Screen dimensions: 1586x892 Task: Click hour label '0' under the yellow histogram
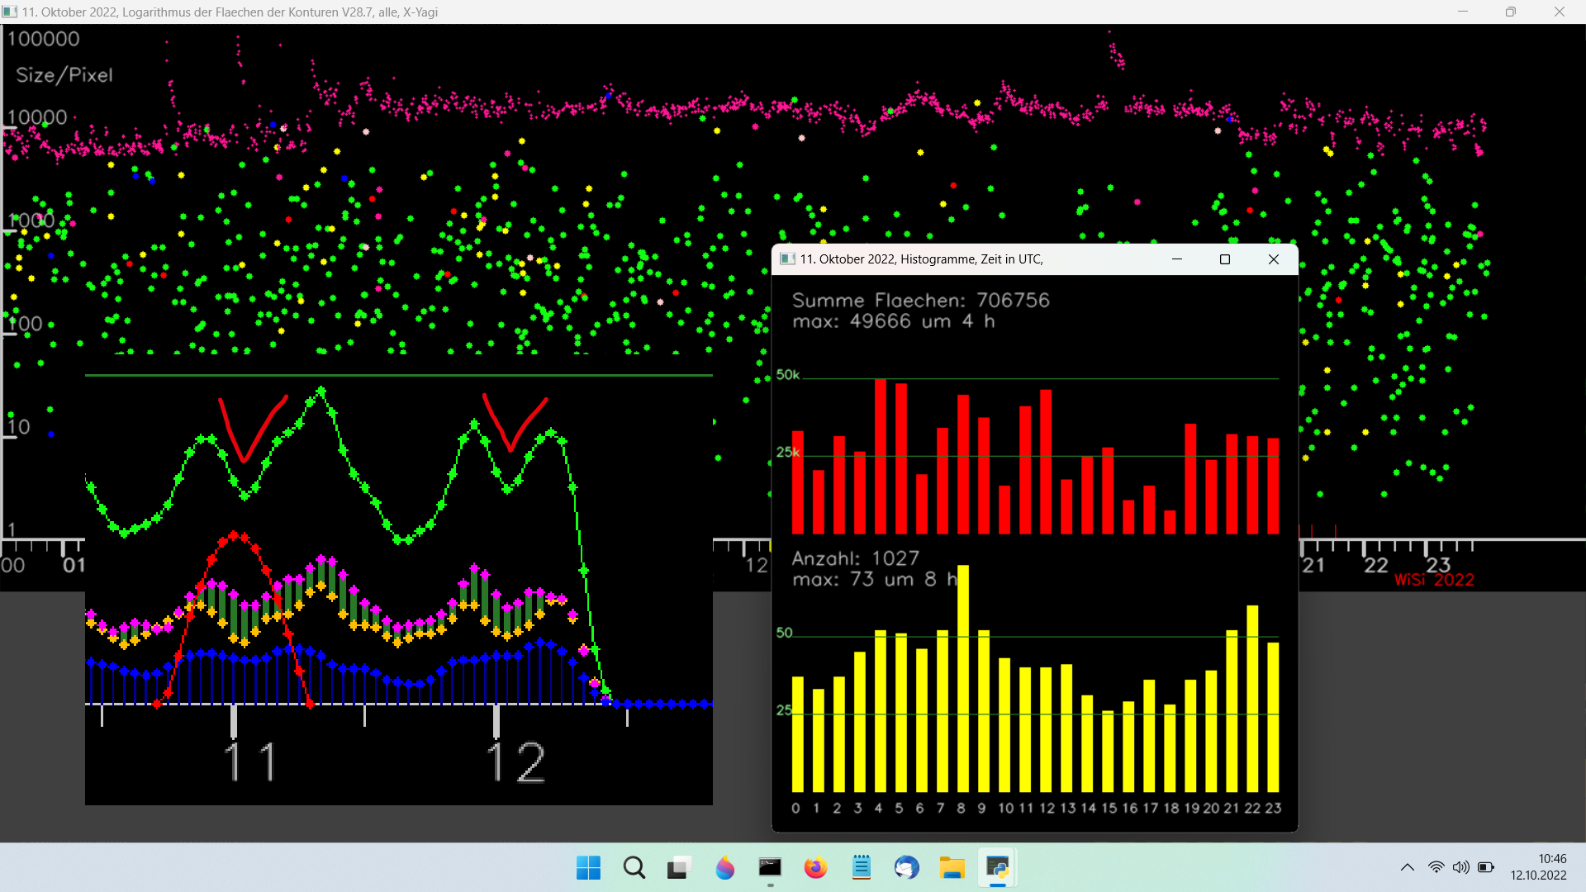point(795,809)
